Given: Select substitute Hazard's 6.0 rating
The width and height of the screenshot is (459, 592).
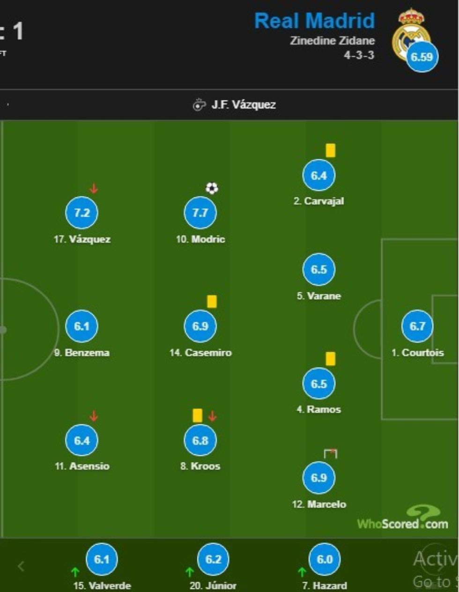Looking at the screenshot, I should (x=325, y=559).
